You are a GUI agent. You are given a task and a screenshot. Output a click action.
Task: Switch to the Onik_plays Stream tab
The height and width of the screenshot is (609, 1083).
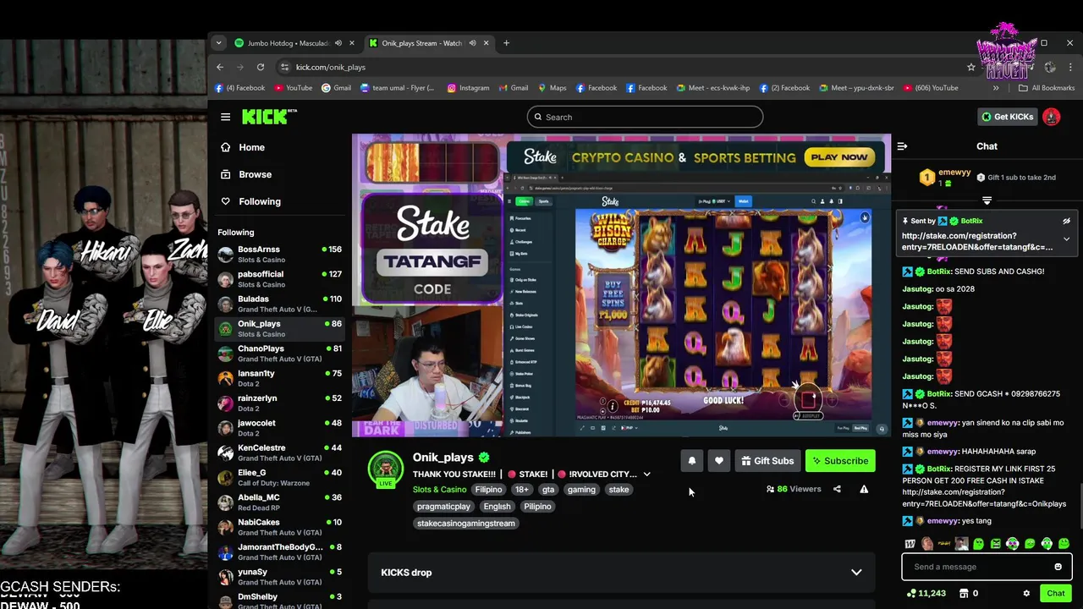[x=420, y=43]
